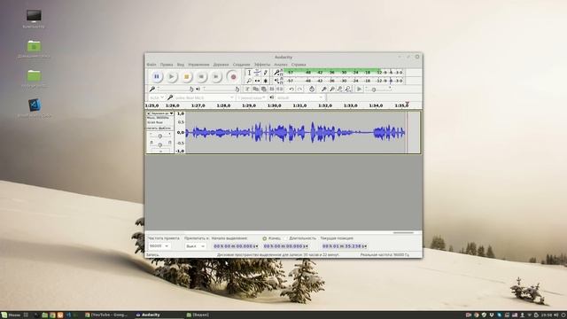This screenshot has width=567, height=319.
Task: Click the Undo arrow icon
Action: (x=291, y=89)
